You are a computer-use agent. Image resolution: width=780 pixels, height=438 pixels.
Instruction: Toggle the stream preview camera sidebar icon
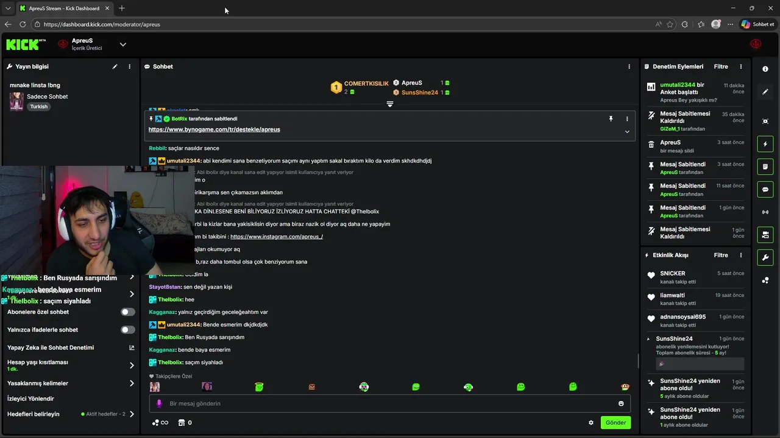tap(765, 235)
